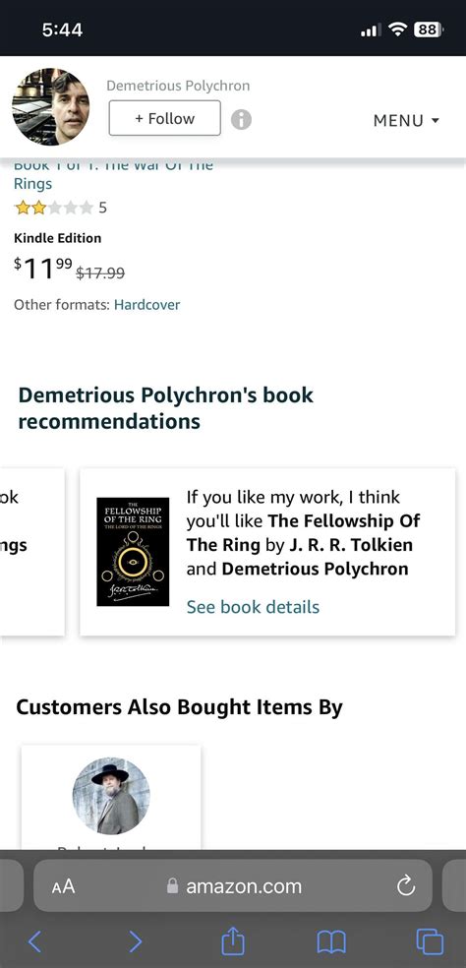This screenshot has width=466, height=968.
Task: Tap the War Of The Rings title link
Action: (x=114, y=174)
